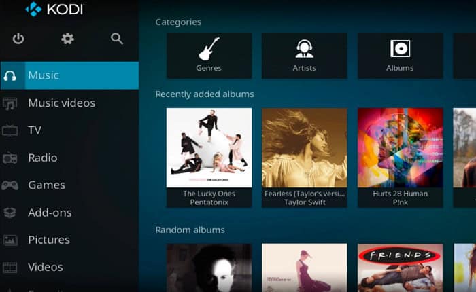This screenshot has width=476, height=292.
Task: Click the search magnifier icon
Action: (117, 39)
